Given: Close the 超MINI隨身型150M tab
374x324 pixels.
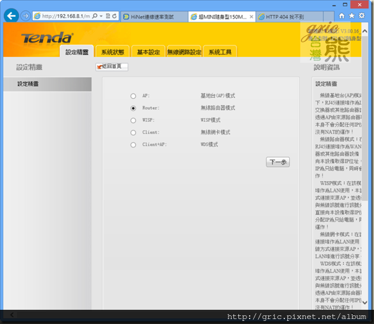Looking at the screenshot, I should (x=251, y=17).
